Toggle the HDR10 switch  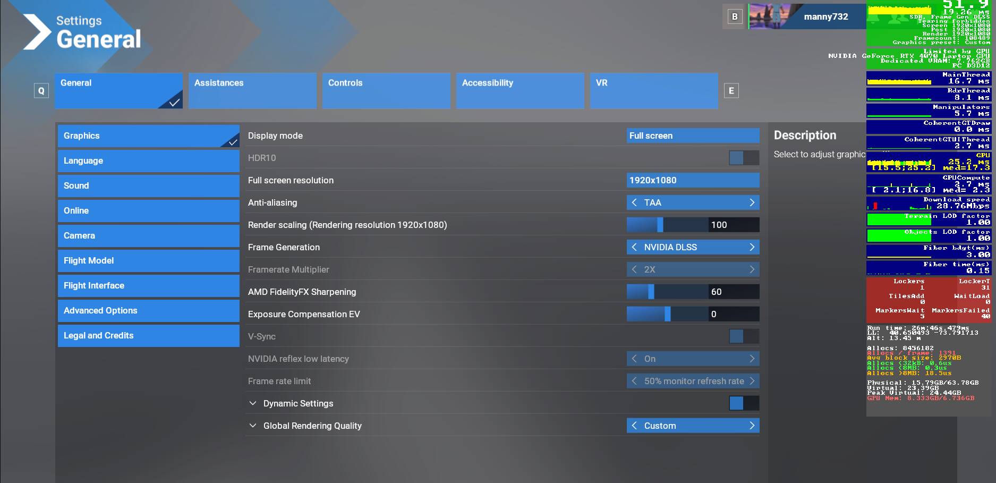(744, 158)
